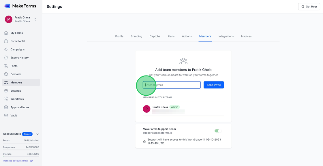
Task: Click the Get Help button
Action: point(309,7)
